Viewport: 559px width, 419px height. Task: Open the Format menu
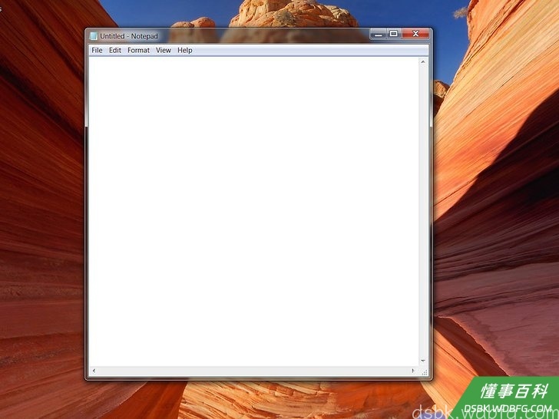click(139, 50)
